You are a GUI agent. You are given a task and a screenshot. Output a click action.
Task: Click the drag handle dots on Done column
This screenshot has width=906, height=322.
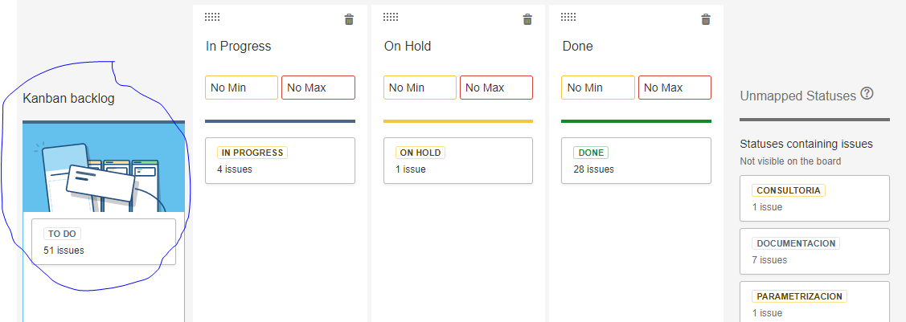tap(568, 18)
